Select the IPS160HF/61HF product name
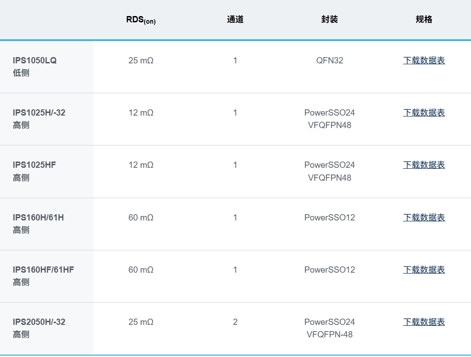This screenshot has height=357, width=471. click(43, 270)
